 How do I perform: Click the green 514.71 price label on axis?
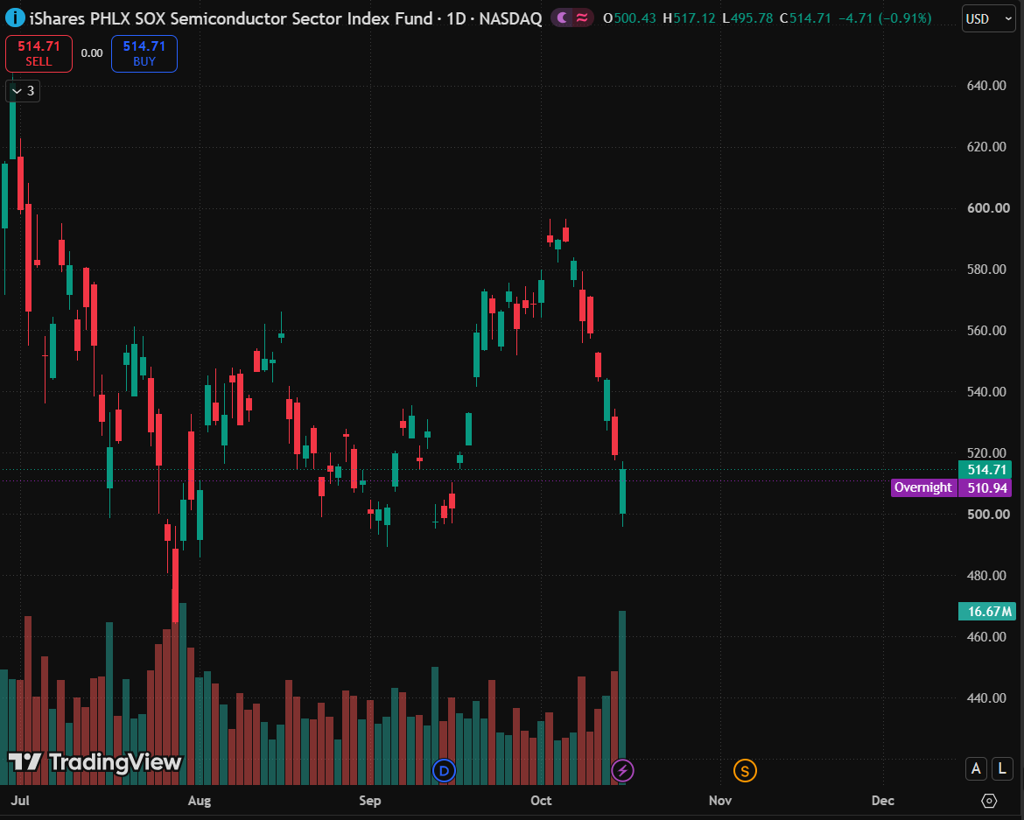pyautogui.click(x=985, y=469)
